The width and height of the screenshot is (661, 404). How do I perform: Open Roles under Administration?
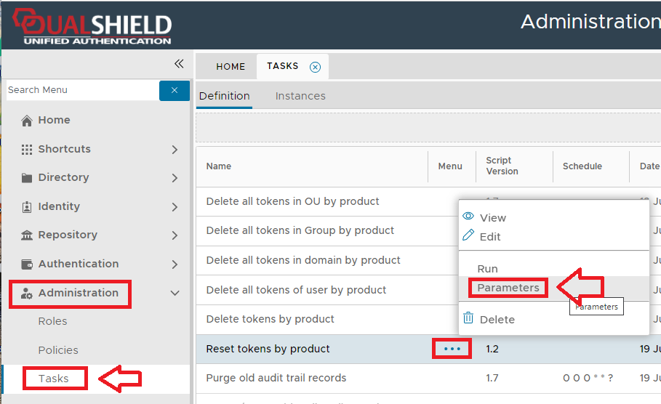(52, 321)
